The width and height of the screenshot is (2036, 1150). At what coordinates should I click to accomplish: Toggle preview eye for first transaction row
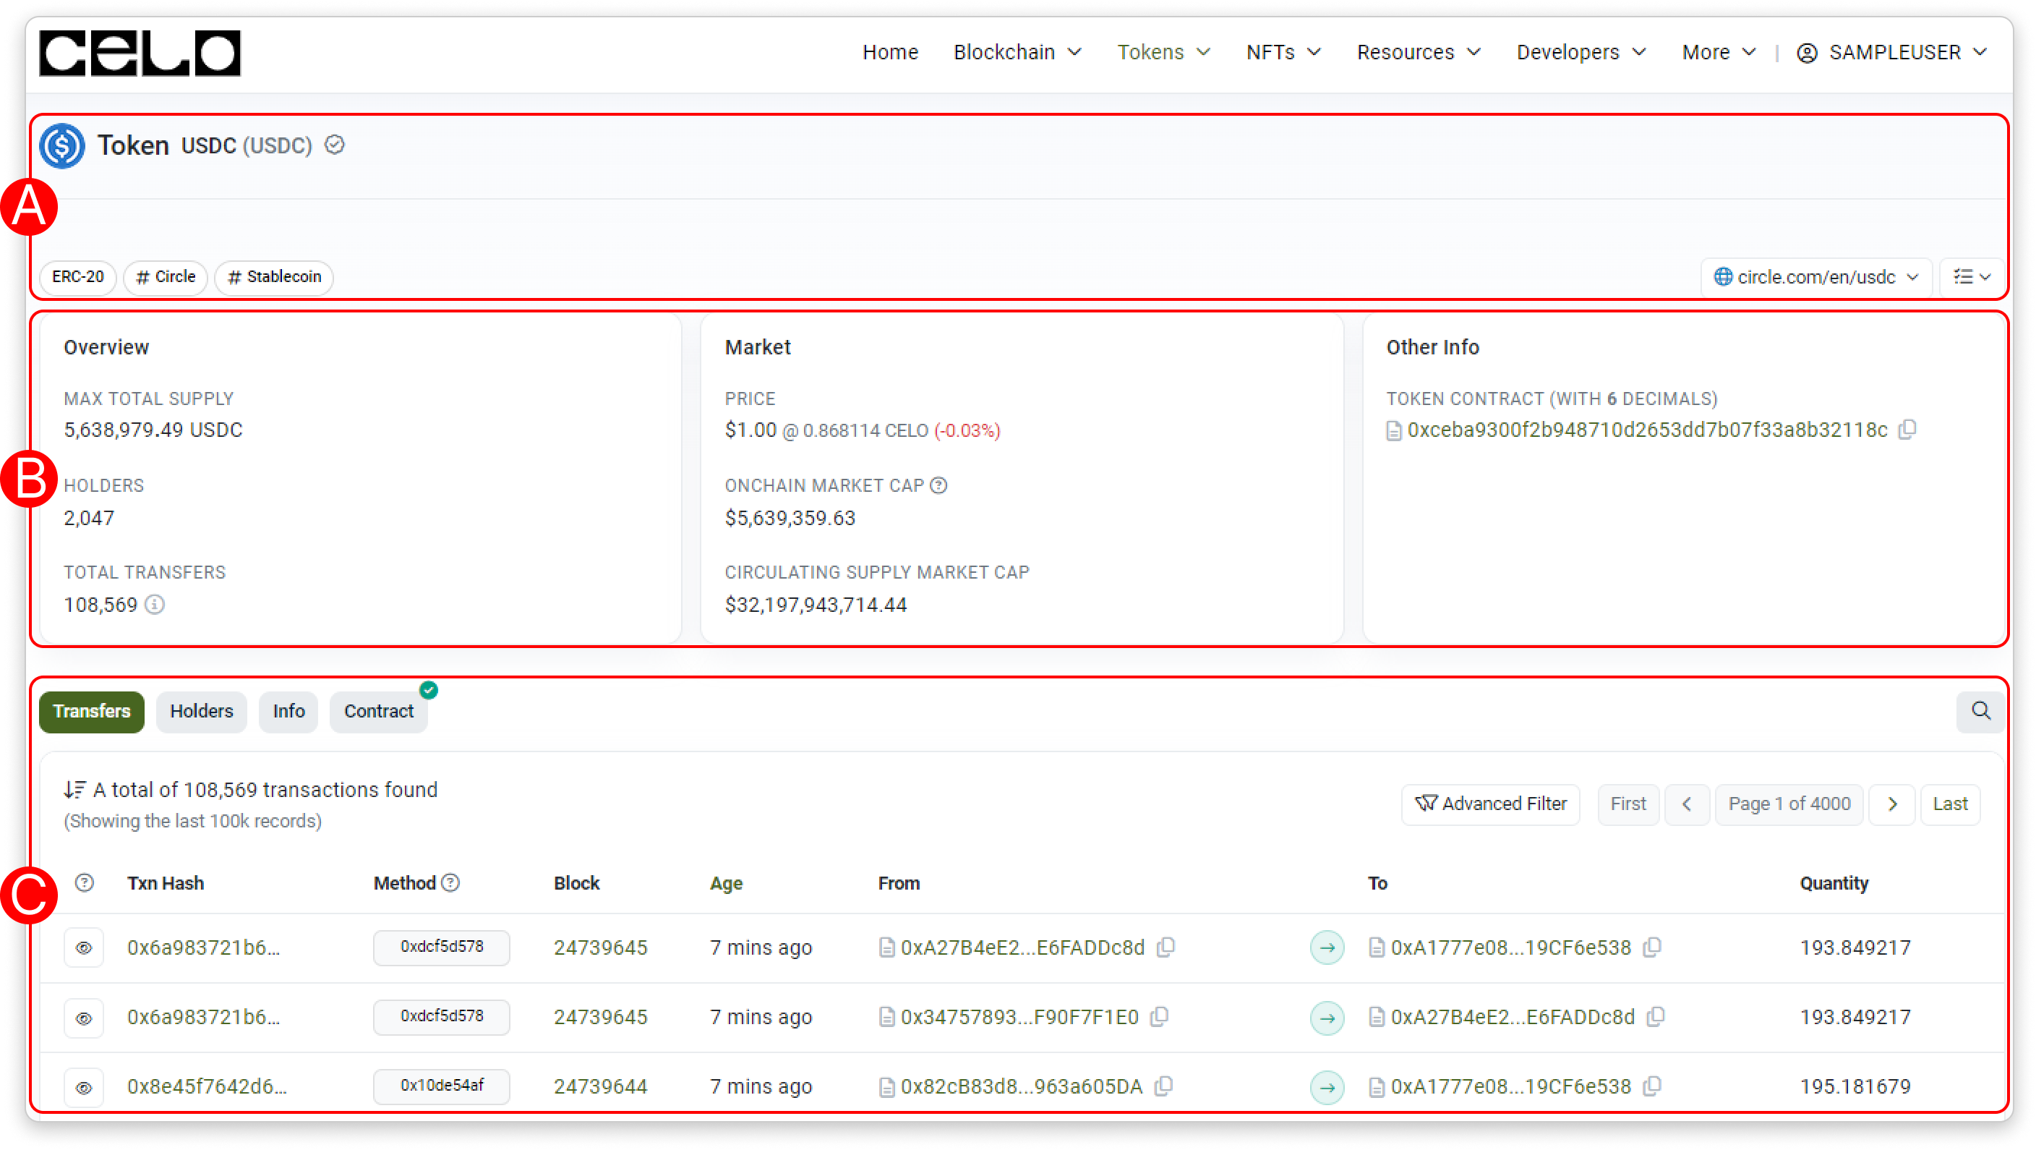pyautogui.click(x=84, y=947)
